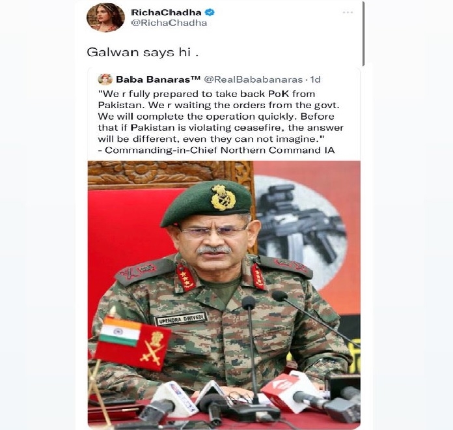The image size is (453, 430).
Task: Open the quoted tweet's PoK statement text
Action: 221,117
